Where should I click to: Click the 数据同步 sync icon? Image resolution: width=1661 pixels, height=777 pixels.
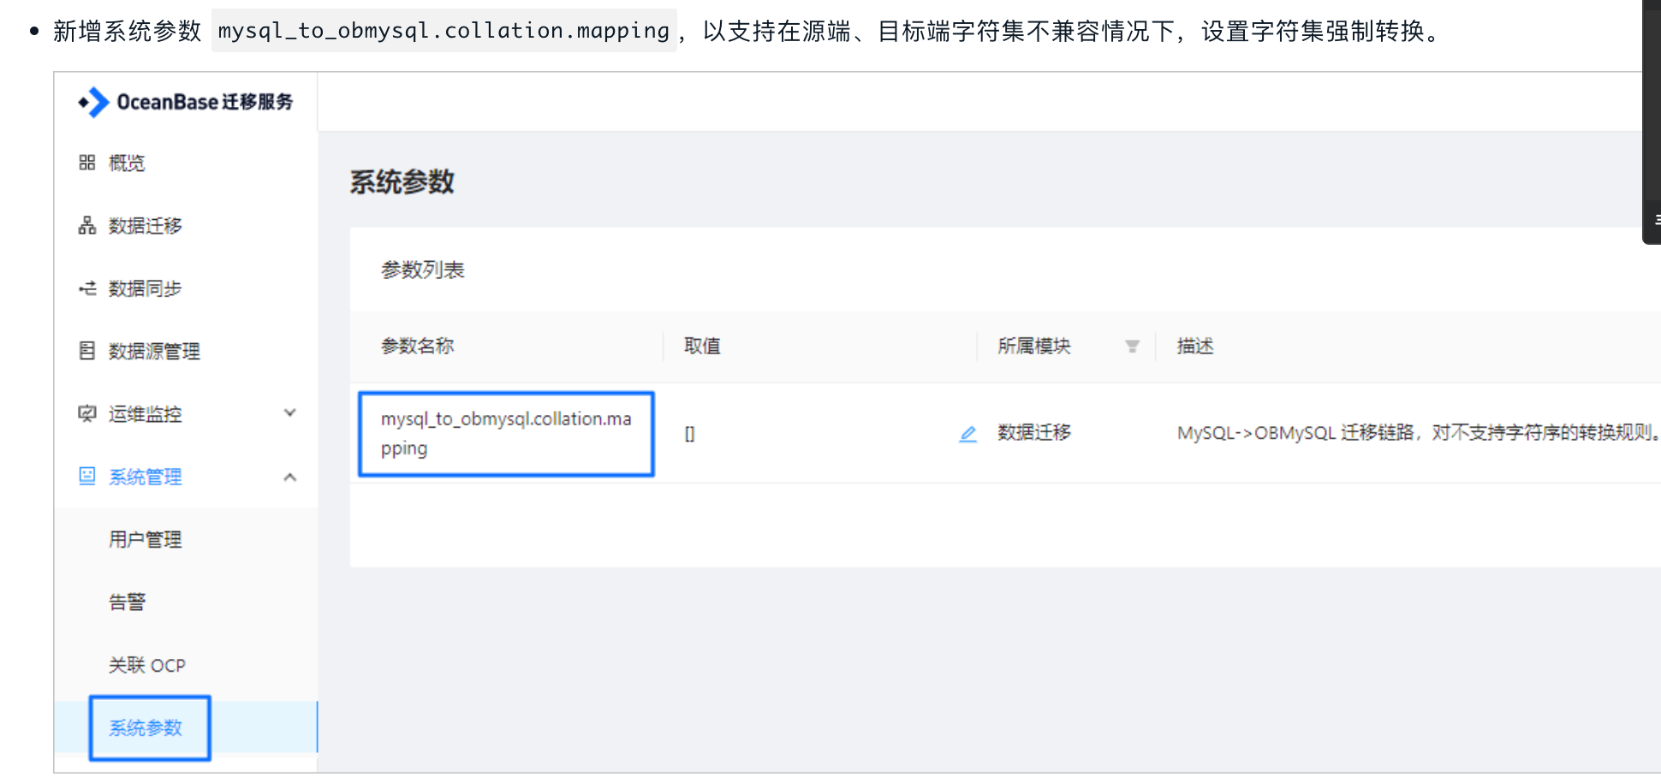click(x=87, y=288)
